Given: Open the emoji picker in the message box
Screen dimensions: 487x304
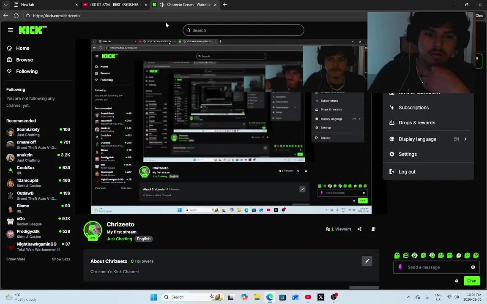Looking at the screenshot, I should click(473, 267).
